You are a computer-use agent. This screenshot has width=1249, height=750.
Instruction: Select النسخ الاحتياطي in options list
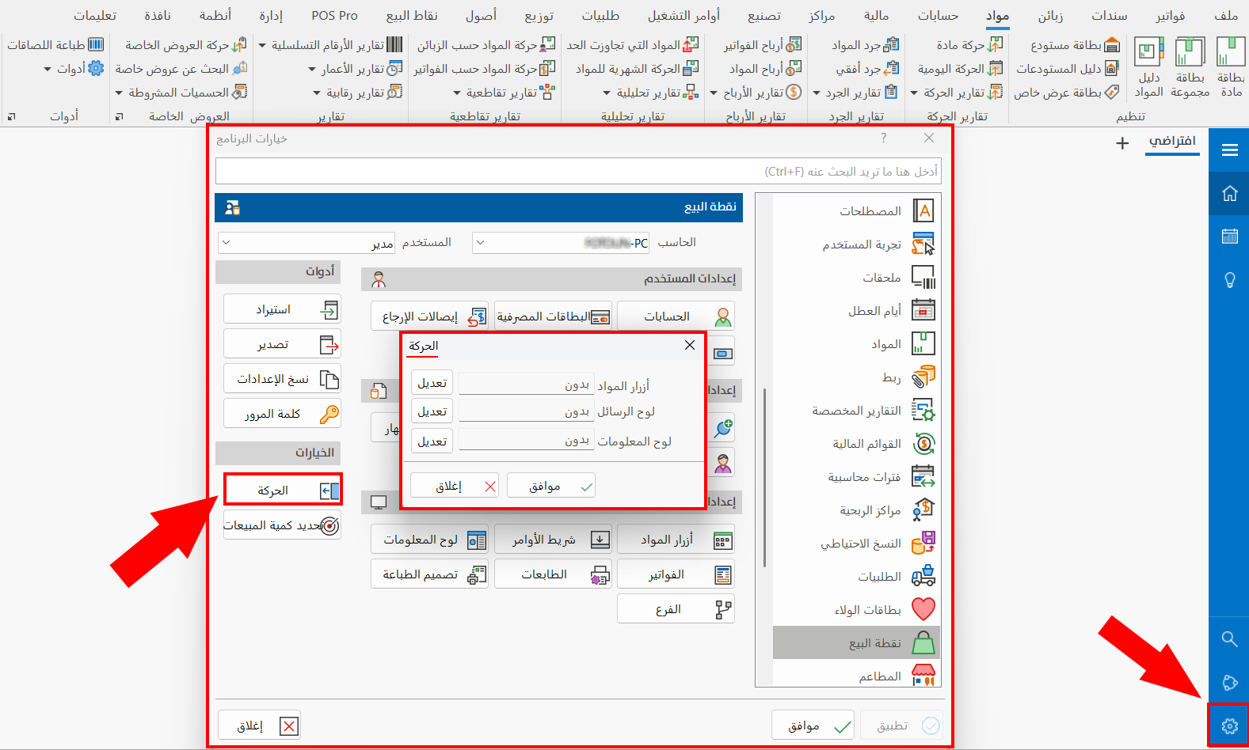(x=856, y=544)
